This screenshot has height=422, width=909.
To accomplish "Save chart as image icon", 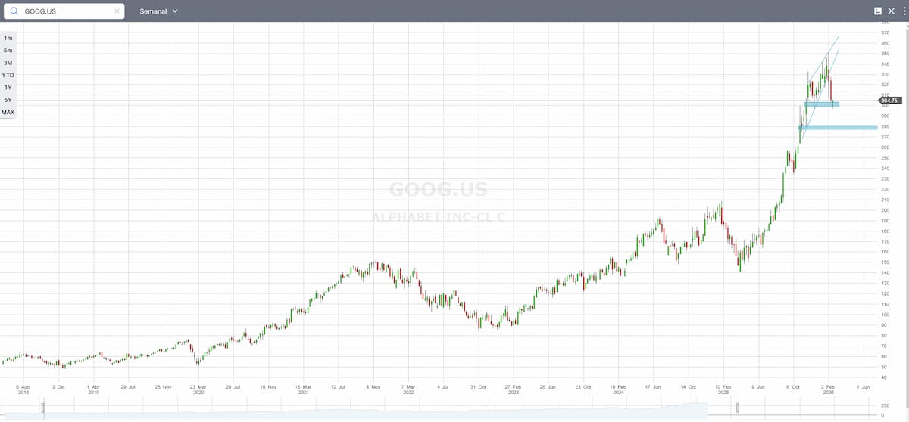I will [878, 11].
